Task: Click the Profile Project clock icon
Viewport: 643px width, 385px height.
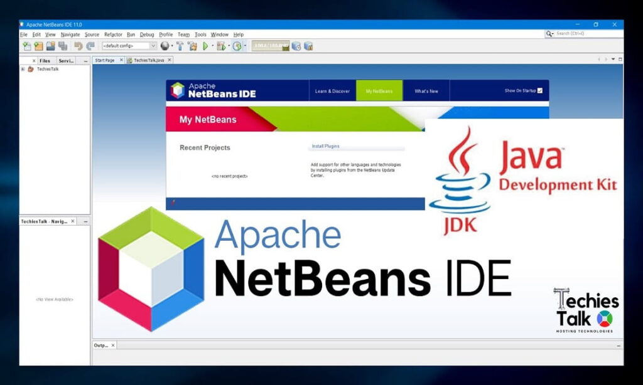Action: tap(237, 46)
